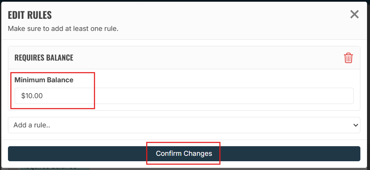Remove the rule using the bin icon
This screenshot has width=370, height=170.
(348, 58)
